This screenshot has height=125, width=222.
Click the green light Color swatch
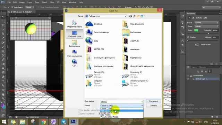(196, 30)
